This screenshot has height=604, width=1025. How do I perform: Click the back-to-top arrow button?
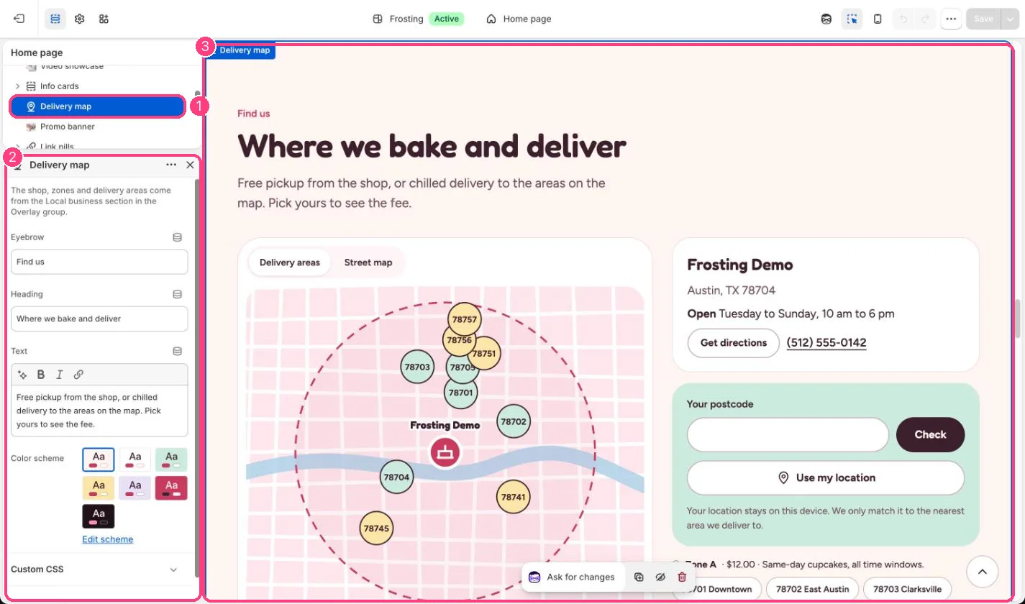983,572
